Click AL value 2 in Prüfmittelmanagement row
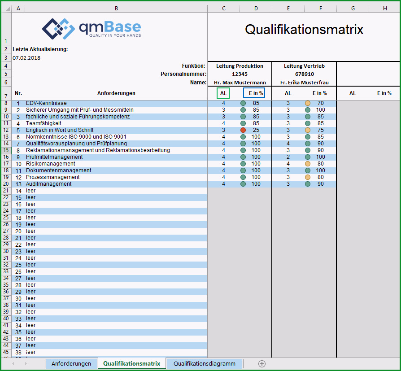The width and height of the screenshot is (401, 371). (x=288, y=157)
